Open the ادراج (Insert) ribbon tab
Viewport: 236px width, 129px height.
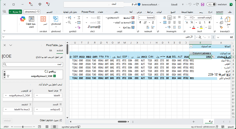pyautogui.click(x=210, y=12)
